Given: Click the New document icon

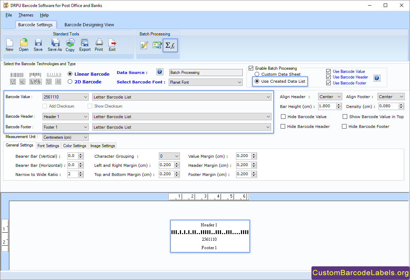Looking at the screenshot, I should point(9,45).
